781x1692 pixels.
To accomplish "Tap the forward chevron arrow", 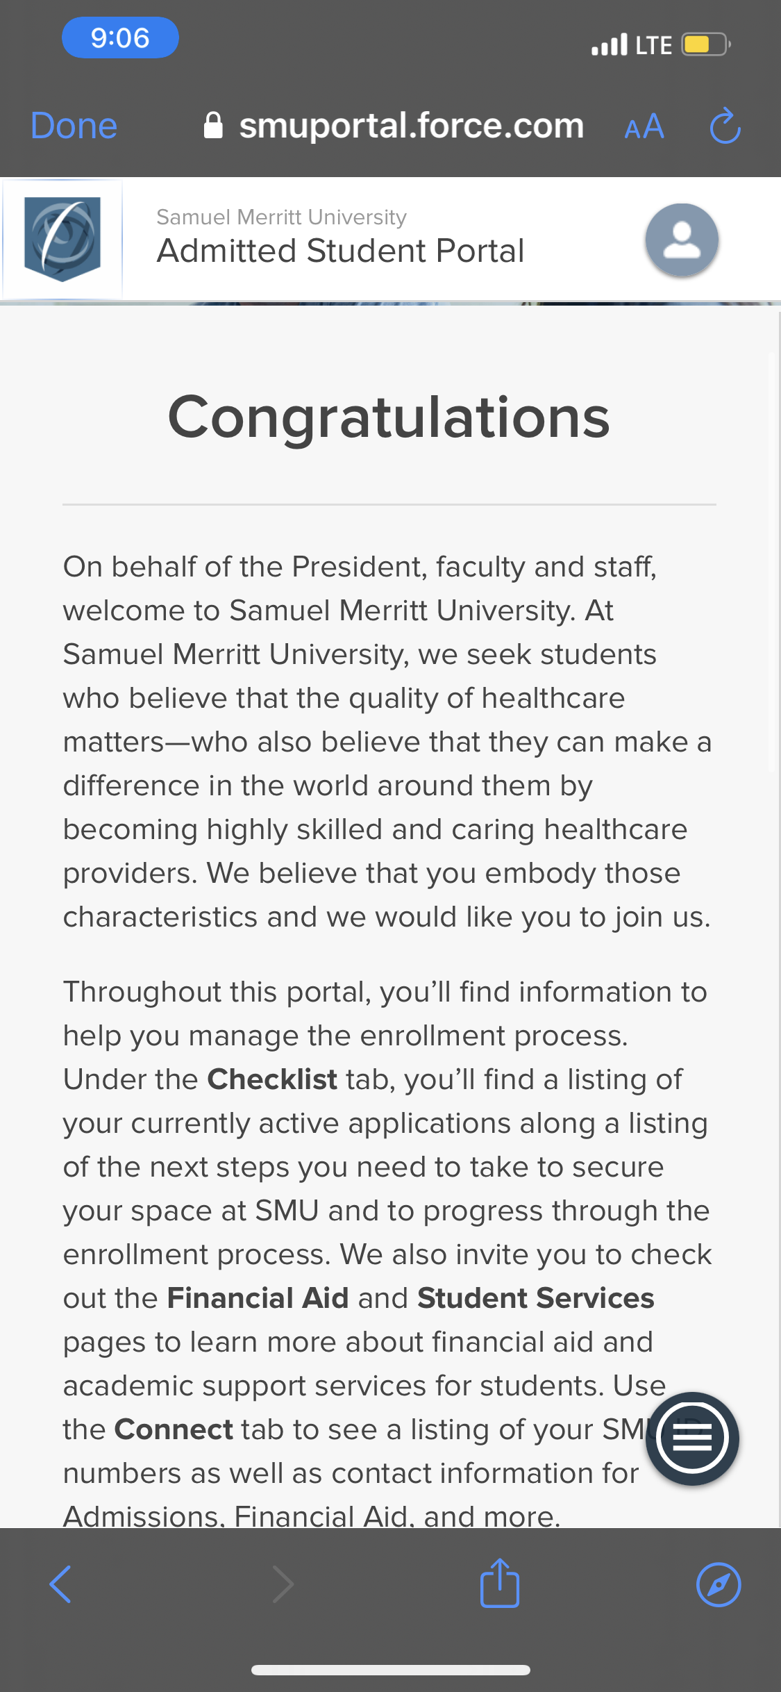I will [283, 1584].
